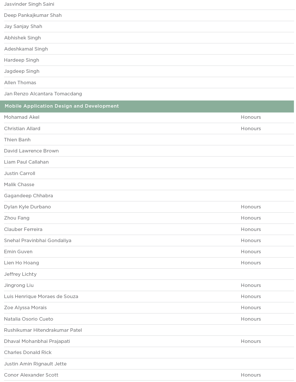This screenshot has height=382, width=296.
Task: Click the name Gagandeep Chhabra
Action: pyautogui.click(x=29, y=196)
